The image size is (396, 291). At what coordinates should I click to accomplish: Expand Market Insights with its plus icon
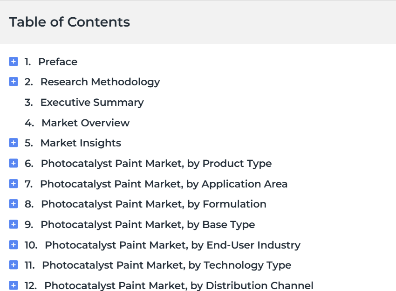tap(14, 143)
